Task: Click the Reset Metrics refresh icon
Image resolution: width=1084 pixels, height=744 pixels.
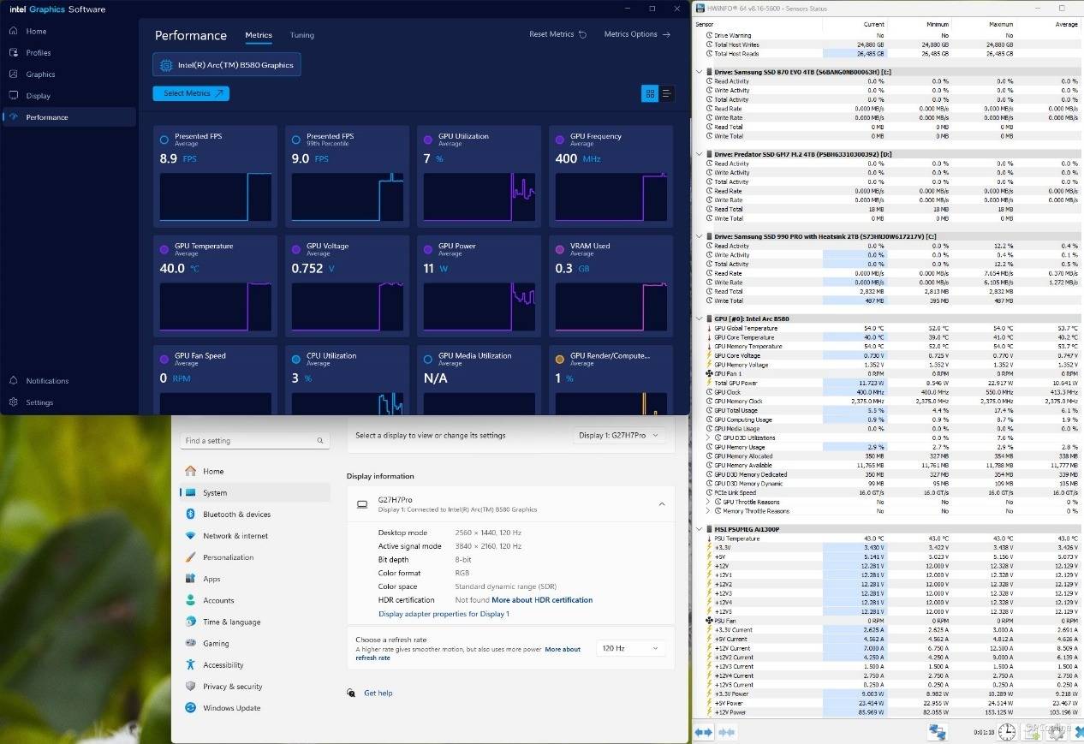Action: coord(583,35)
